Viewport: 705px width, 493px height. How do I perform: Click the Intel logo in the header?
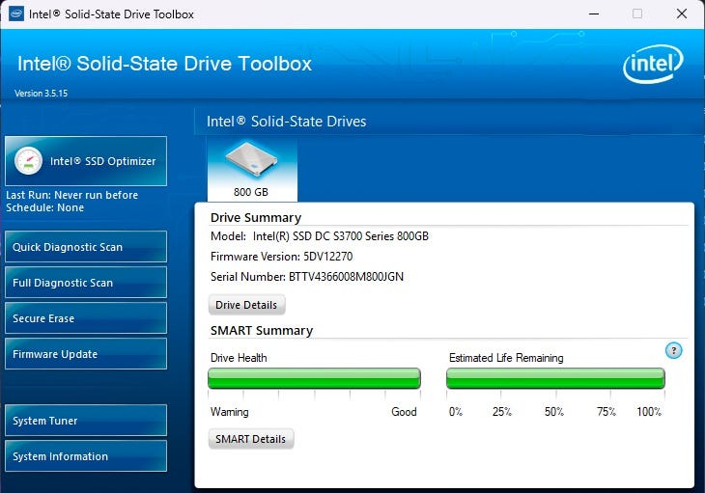(x=653, y=65)
